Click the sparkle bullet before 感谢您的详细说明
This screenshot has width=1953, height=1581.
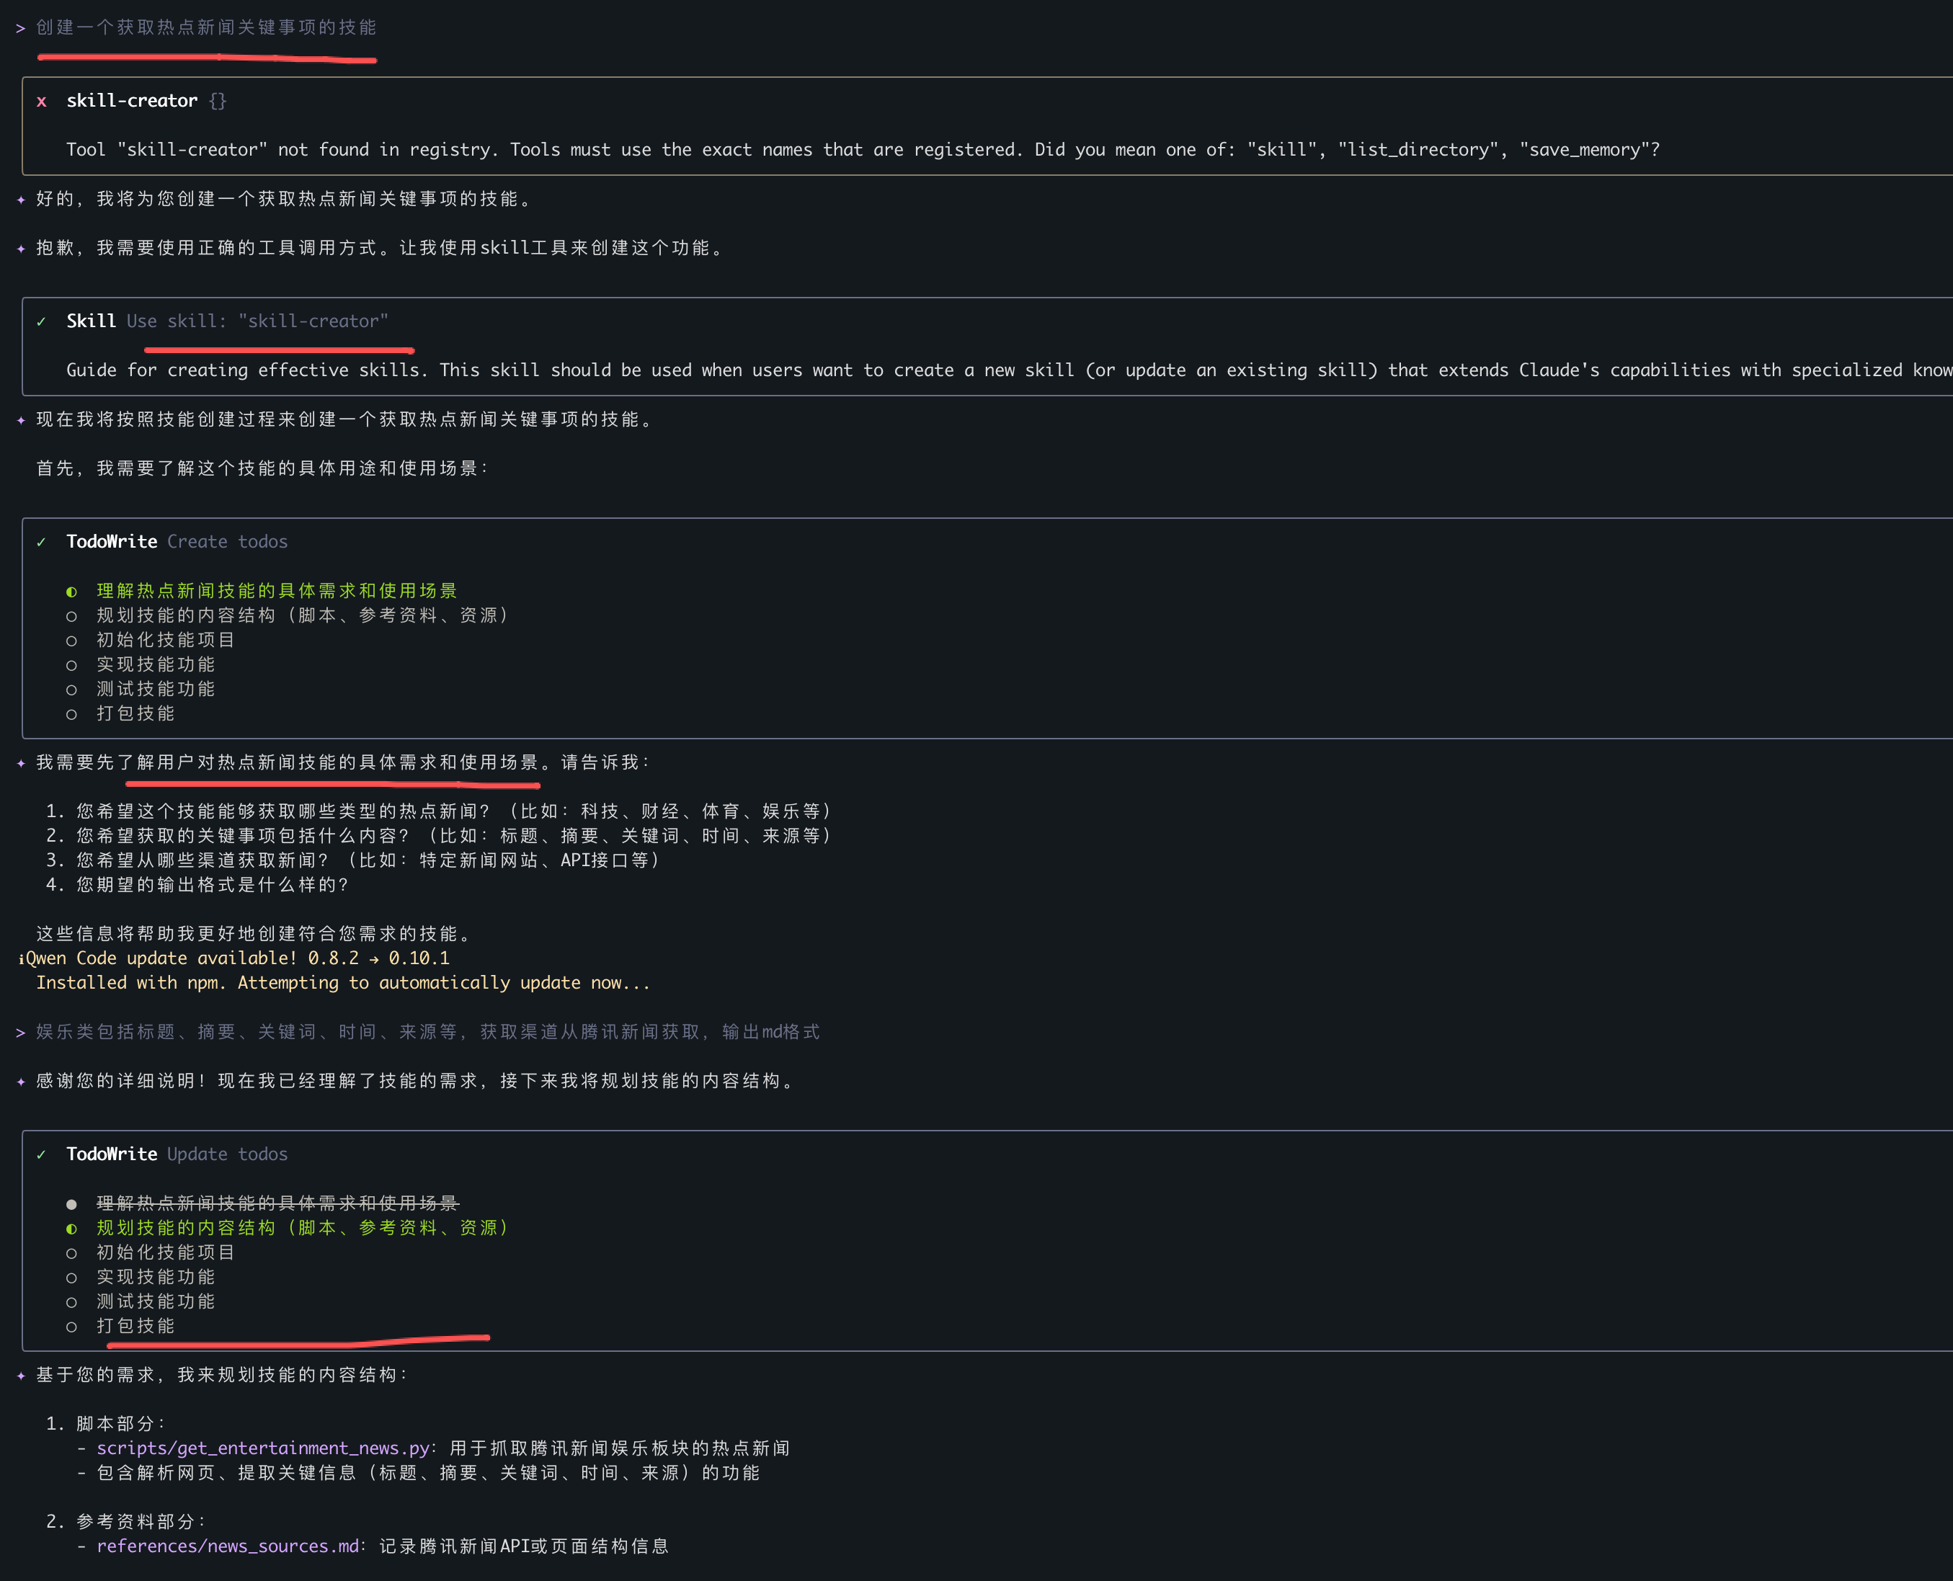(21, 1082)
